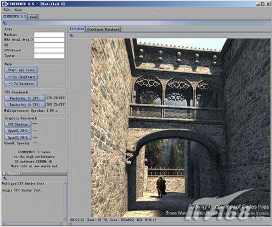This screenshot has height=227, width=272.
Task: Start the C4D Shading test
Action: click(18, 124)
